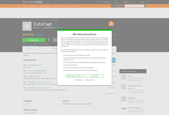Click the I DO NOT ACCEPT button
Image resolution: width=169 pixels, height=115 pixels.
[75, 76]
